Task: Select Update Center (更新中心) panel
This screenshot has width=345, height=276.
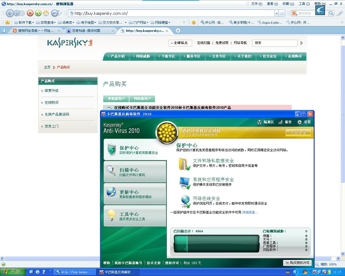Action: [135, 194]
